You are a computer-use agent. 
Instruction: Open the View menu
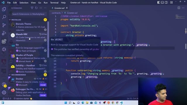click(33, 3)
